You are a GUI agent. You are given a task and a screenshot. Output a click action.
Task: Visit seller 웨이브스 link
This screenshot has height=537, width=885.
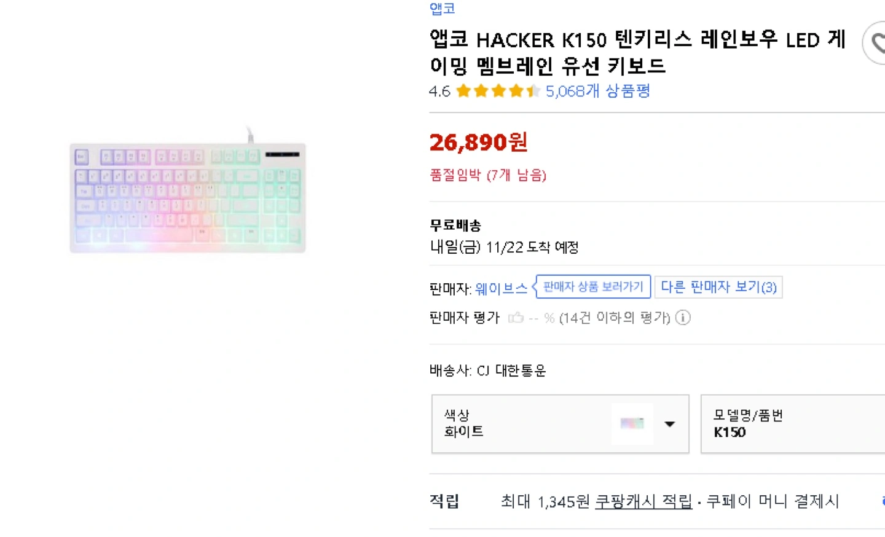[501, 288]
